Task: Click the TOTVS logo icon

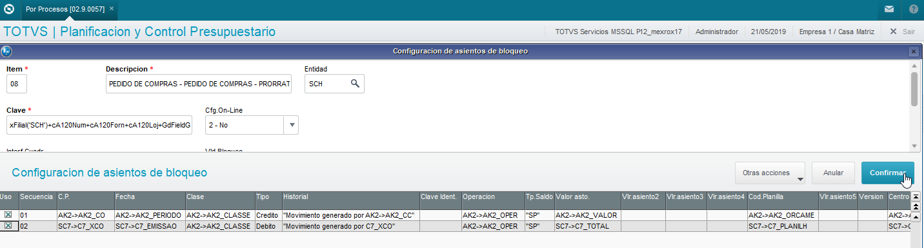Action: click(x=9, y=9)
